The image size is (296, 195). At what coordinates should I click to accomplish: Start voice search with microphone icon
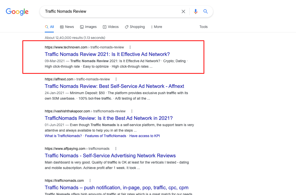[196, 11]
